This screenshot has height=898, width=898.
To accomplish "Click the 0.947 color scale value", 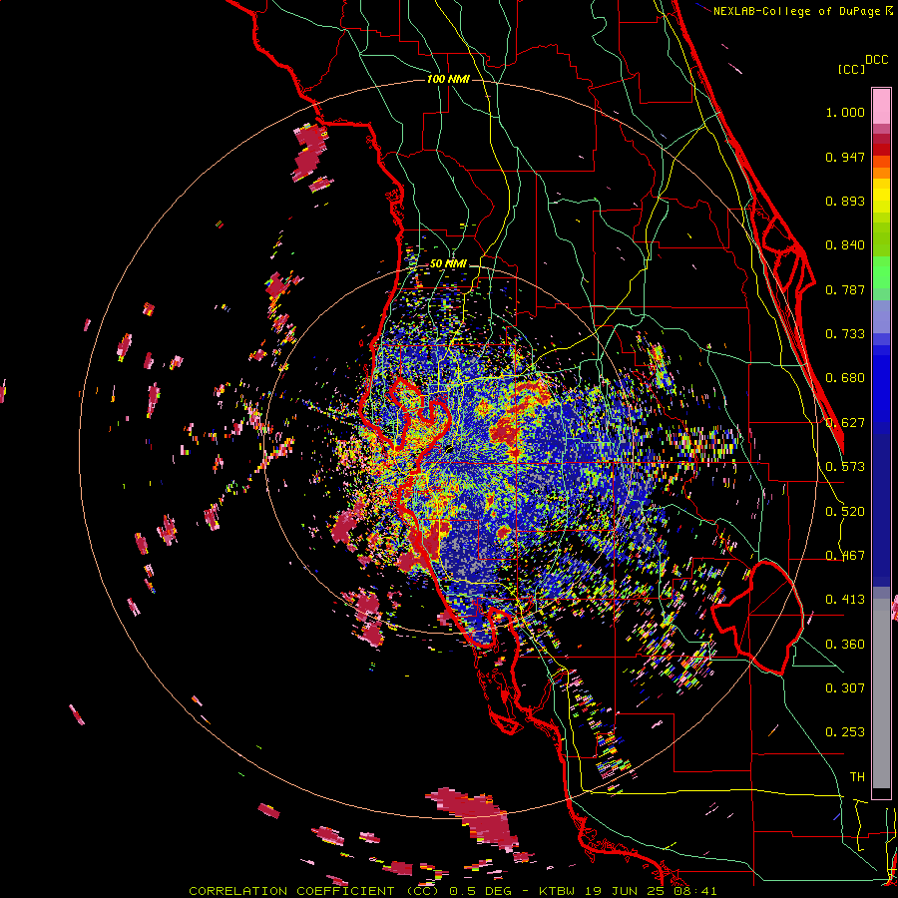I will (845, 157).
